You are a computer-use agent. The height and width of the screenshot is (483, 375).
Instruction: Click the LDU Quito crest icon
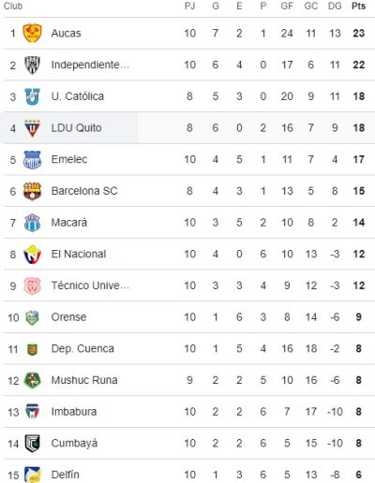tap(32, 128)
